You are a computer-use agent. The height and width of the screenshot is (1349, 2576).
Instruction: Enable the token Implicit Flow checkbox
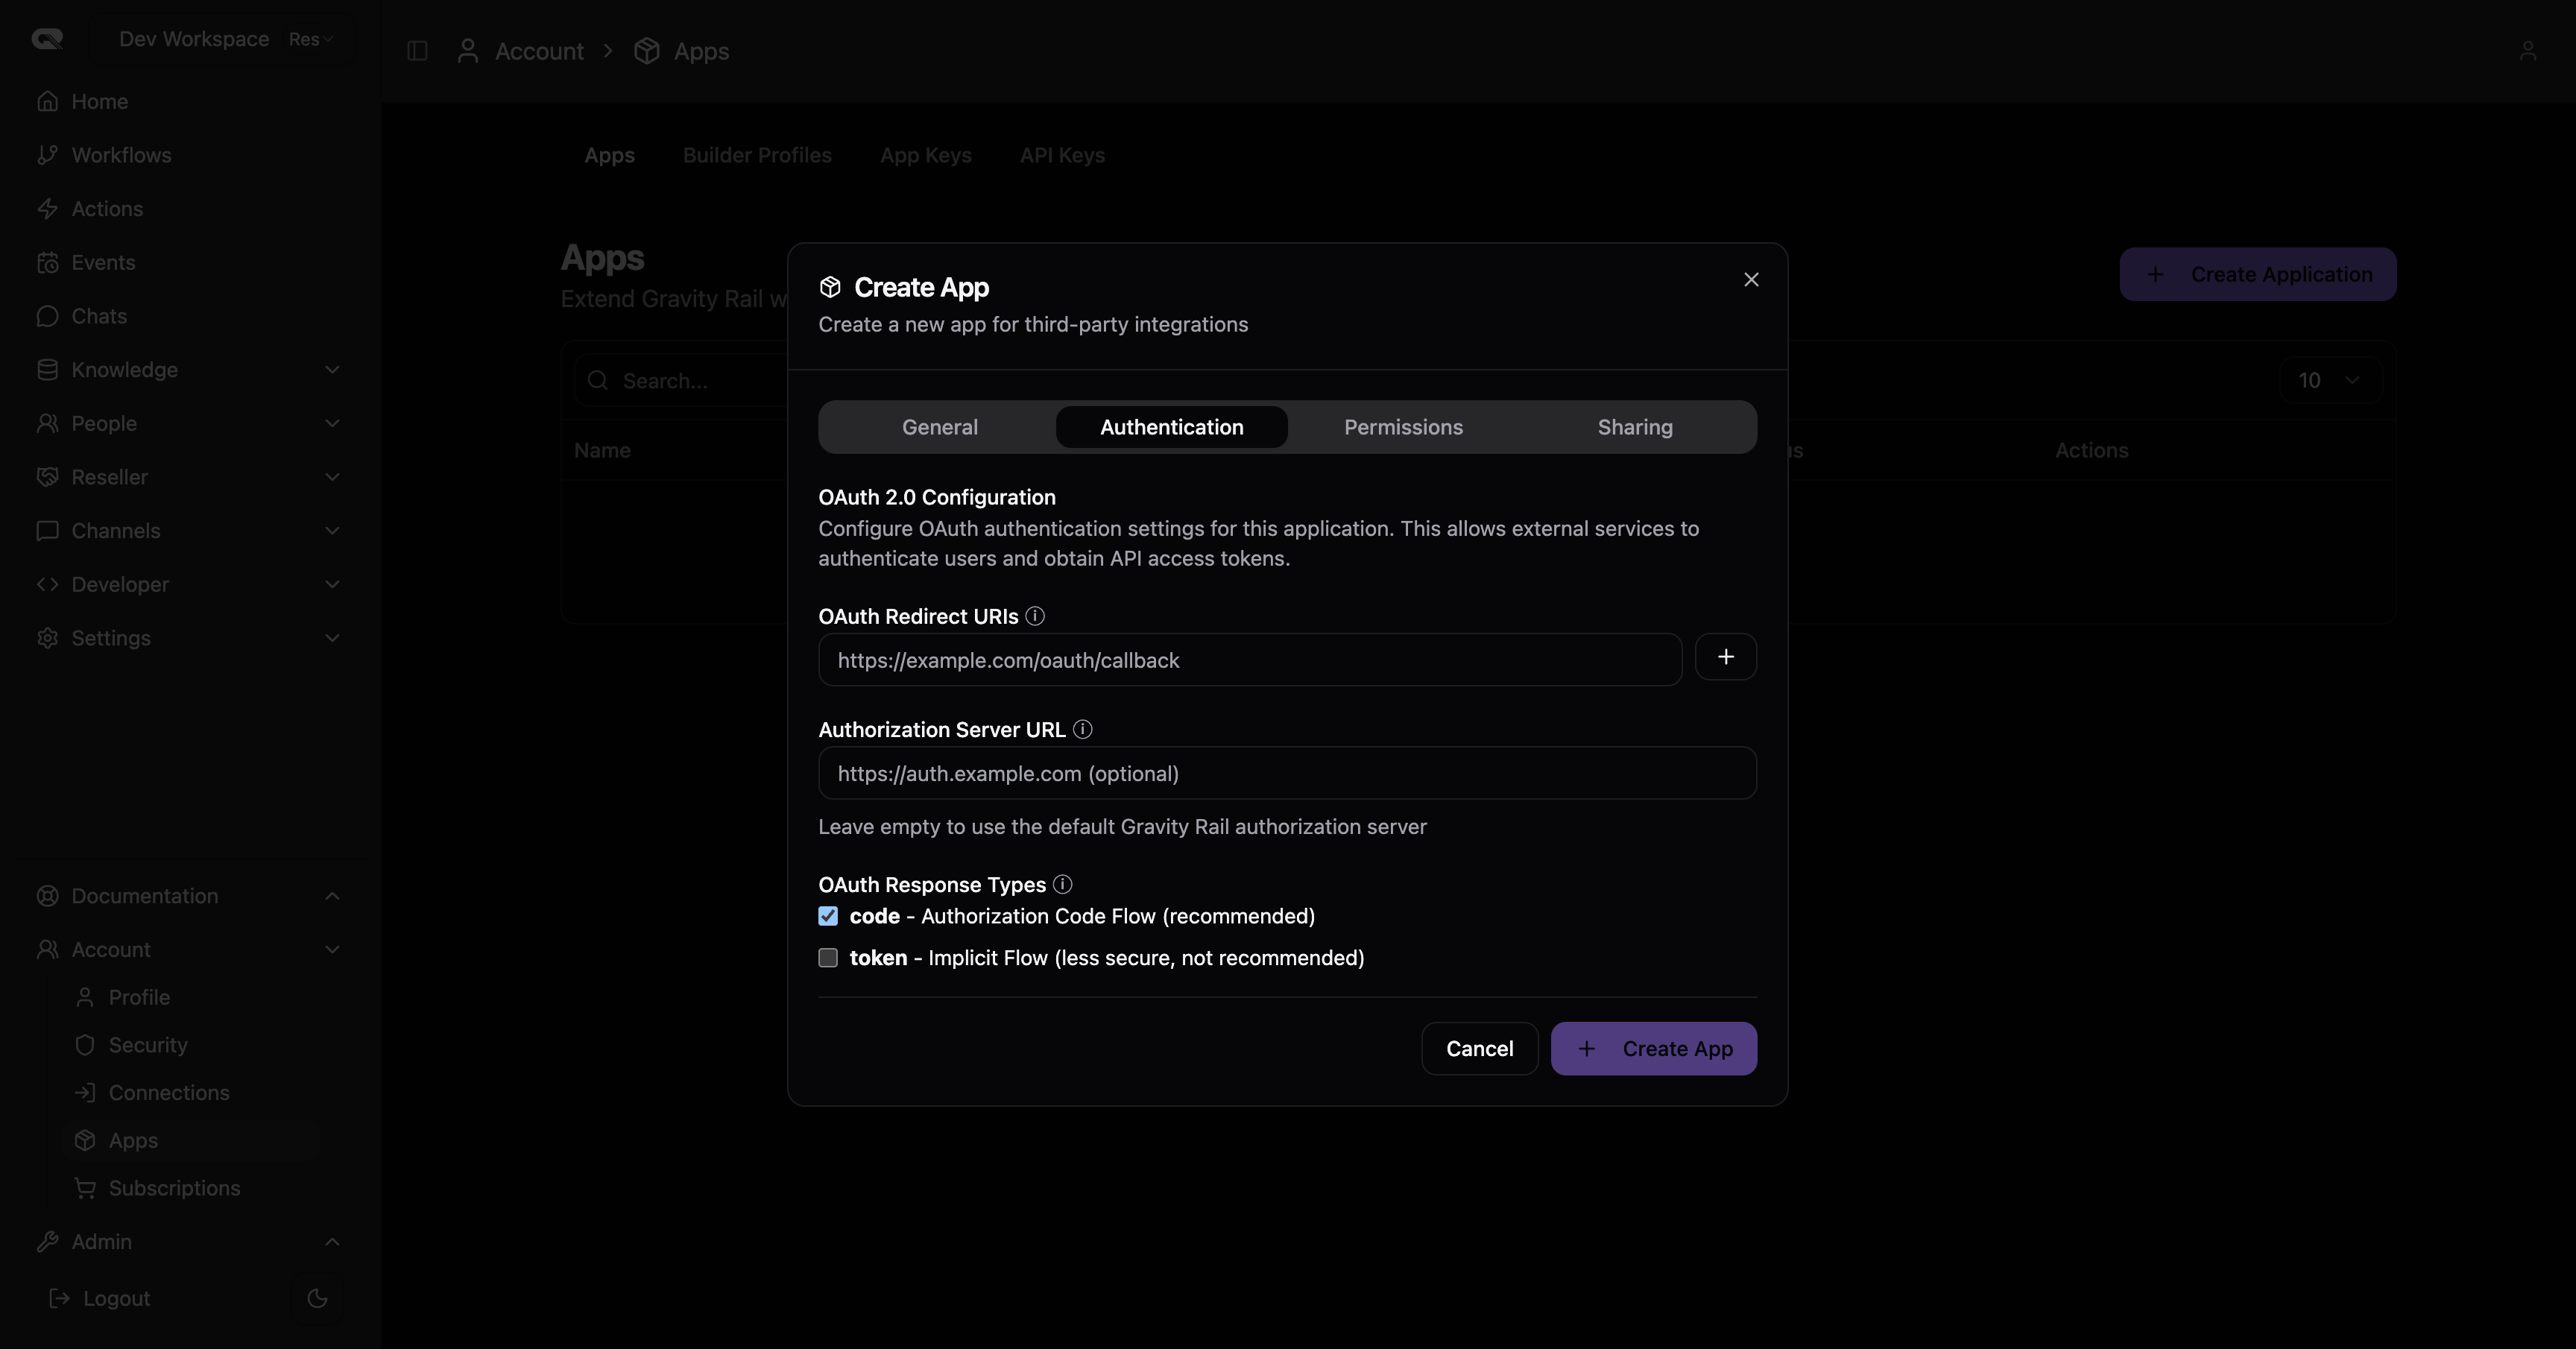828,958
